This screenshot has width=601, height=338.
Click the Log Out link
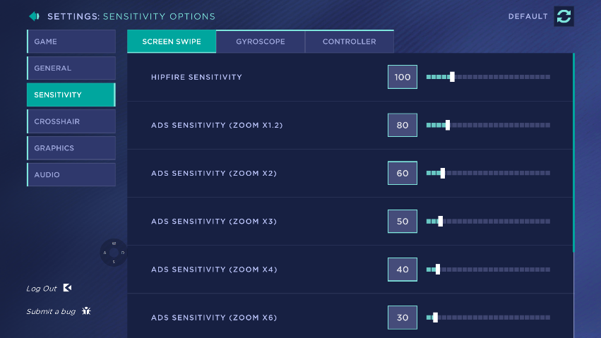tap(42, 289)
